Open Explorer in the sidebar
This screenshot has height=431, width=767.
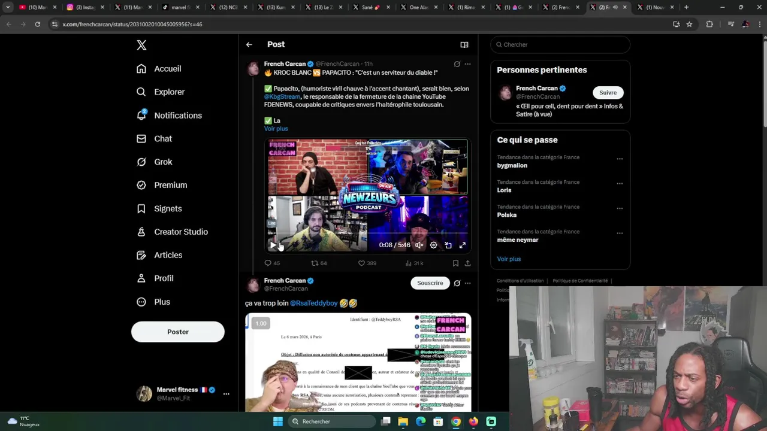coord(161,92)
